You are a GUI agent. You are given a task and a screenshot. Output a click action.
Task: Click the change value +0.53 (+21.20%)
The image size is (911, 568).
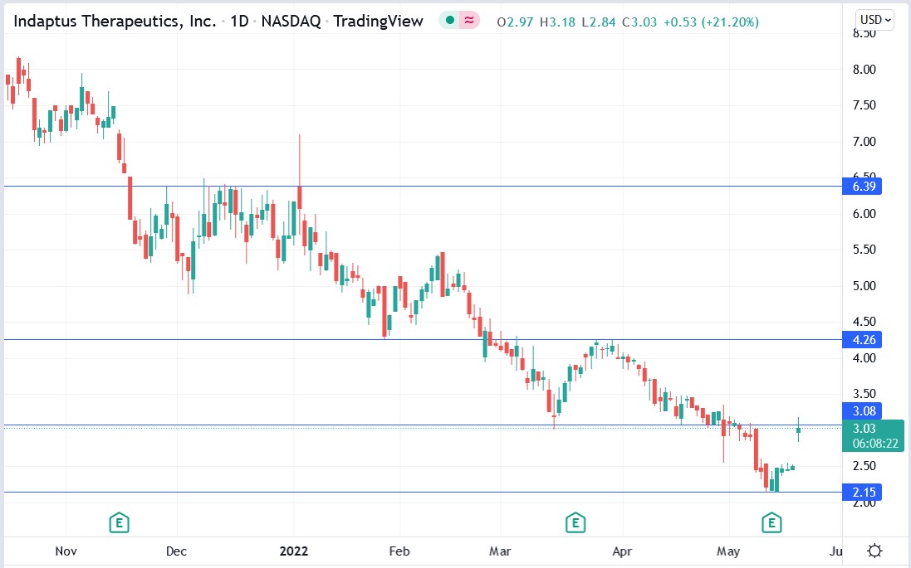point(711,22)
